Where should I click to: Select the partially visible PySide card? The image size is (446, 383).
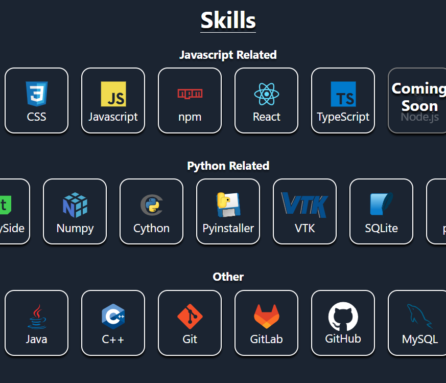coord(12,212)
